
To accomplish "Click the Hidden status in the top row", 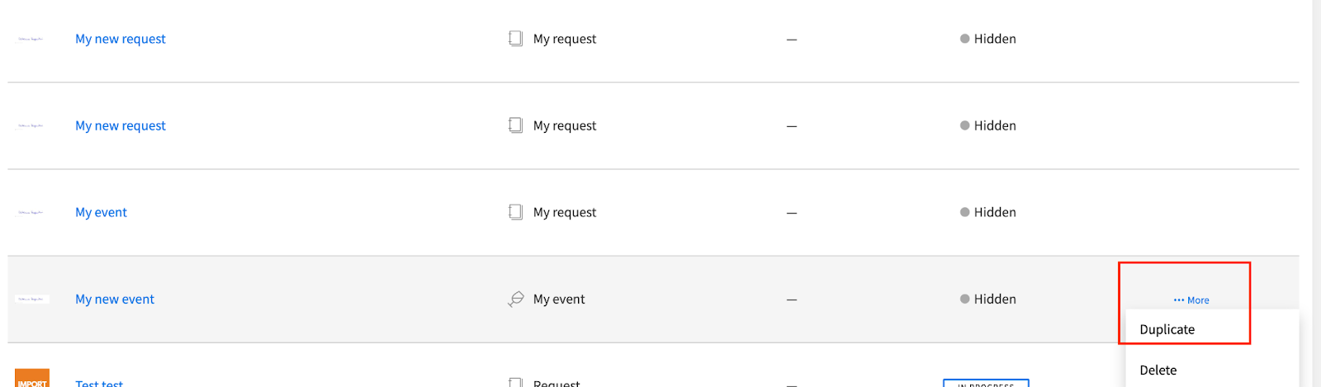I will tap(988, 39).
